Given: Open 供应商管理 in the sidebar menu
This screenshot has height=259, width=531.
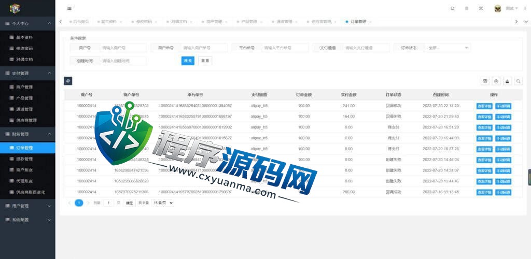Looking at the screenshot, I should point(27,120).
